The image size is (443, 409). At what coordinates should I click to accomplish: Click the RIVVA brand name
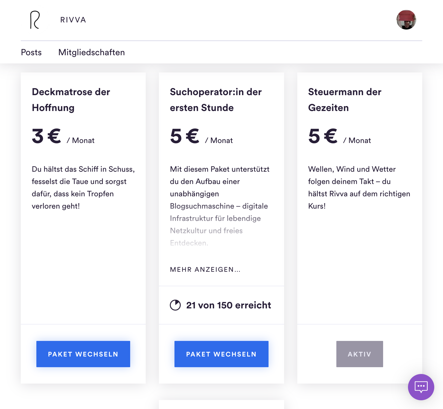tap(73, 20)
